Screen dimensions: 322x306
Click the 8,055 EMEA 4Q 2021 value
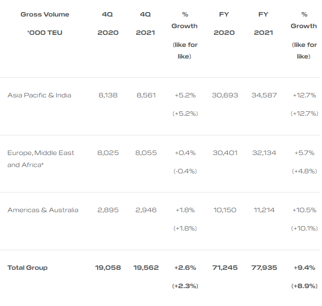[146, 153]
